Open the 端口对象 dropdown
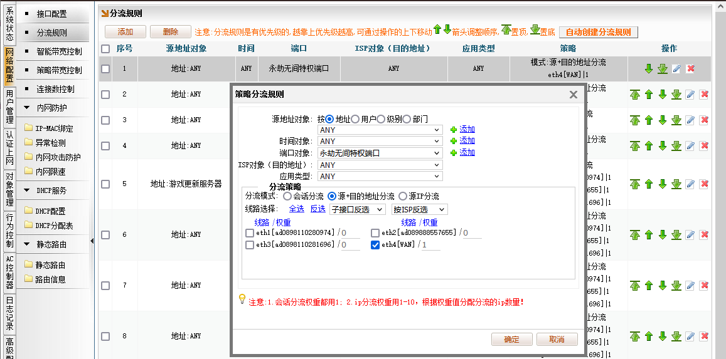 pyautogui.click(x=380, y=153)
